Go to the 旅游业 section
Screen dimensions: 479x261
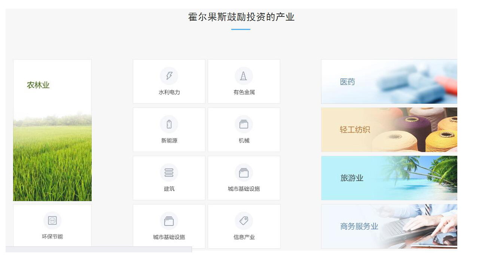click(x=352, y=178)
